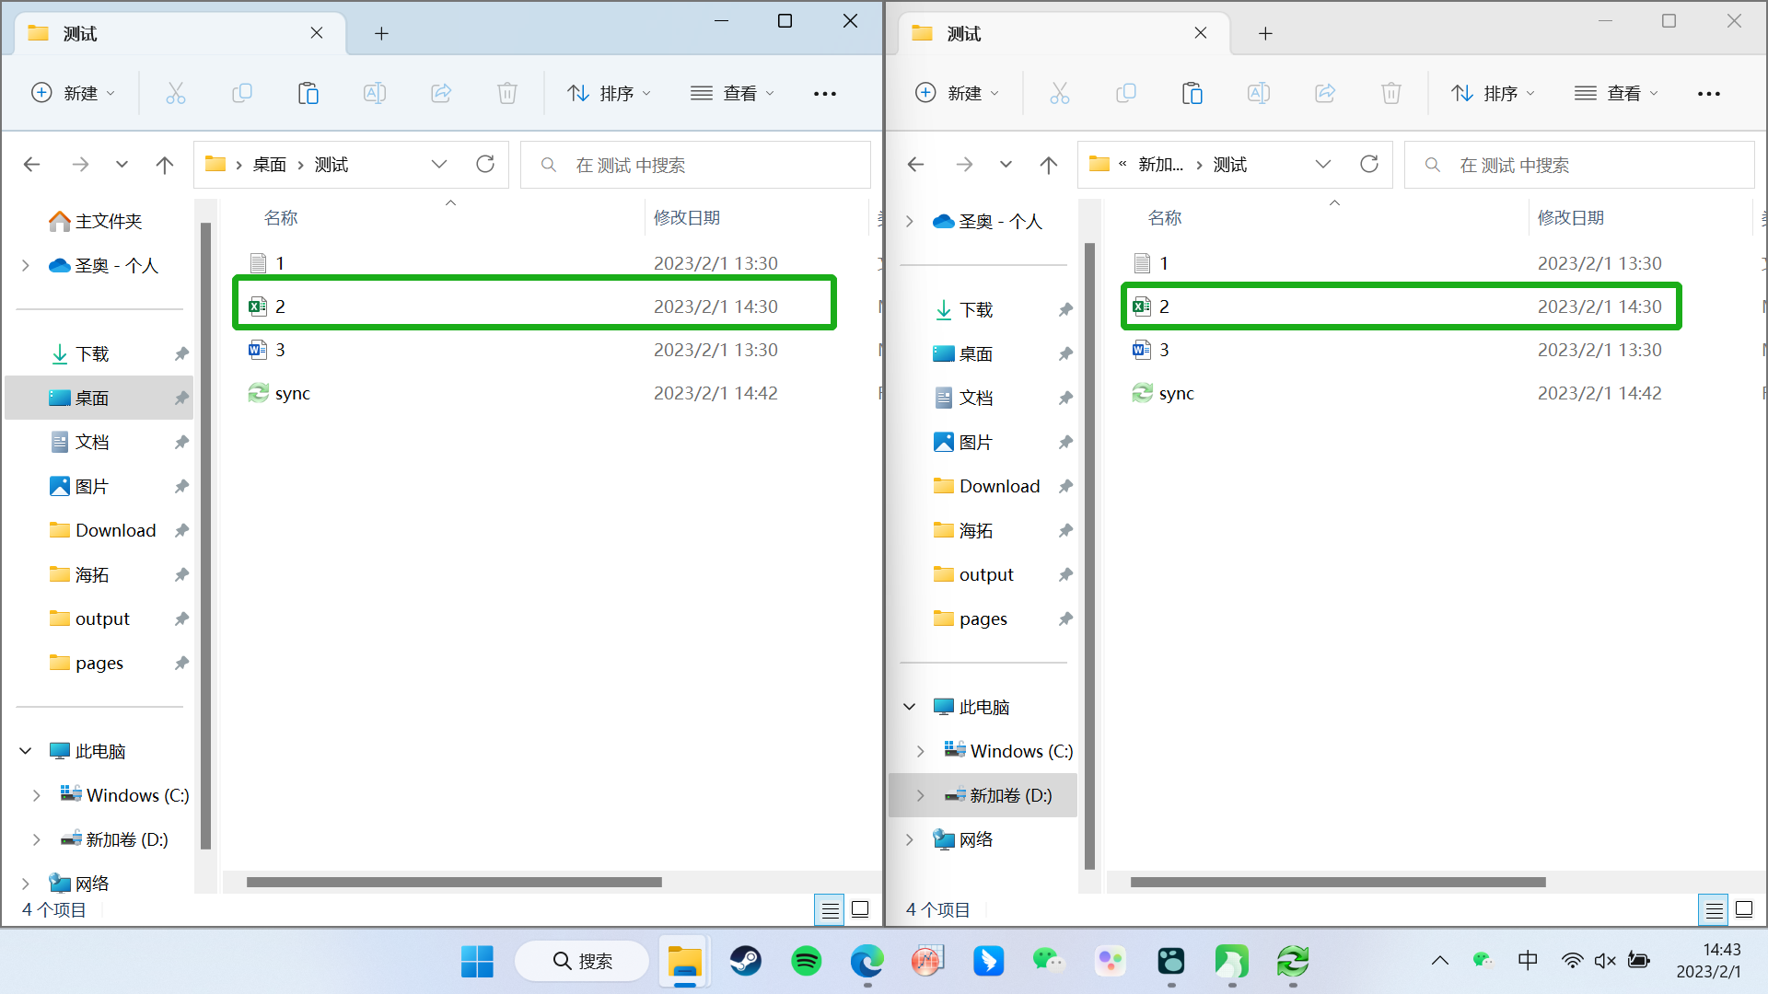Click the left window's horizontal scrollbar
The image size is (1768, 994).
pyautogui.click(x=454, y=883)
